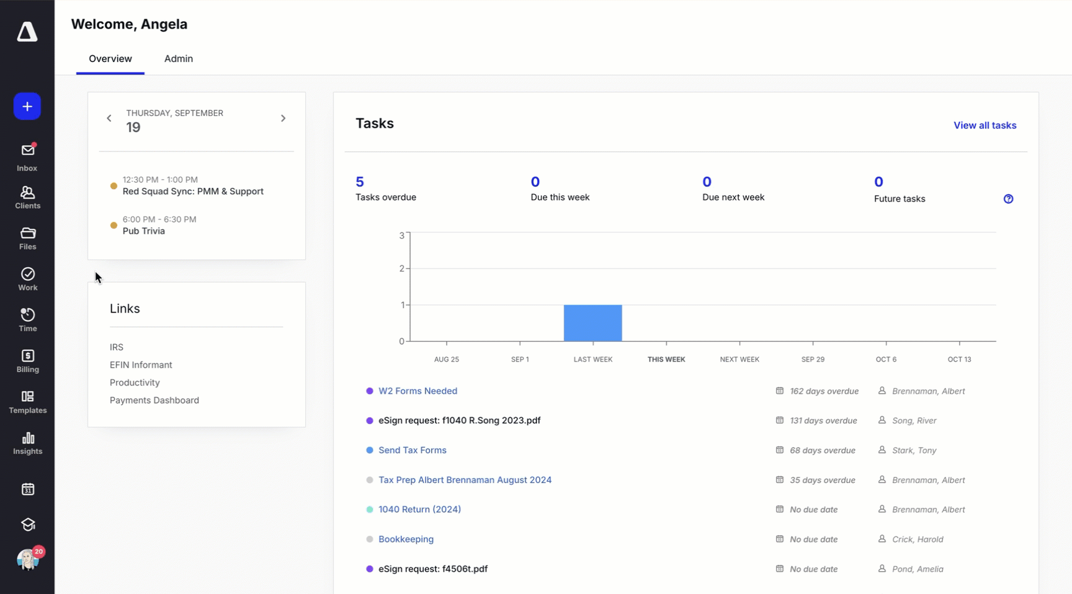The height and width of the screenshot is (594, 1072).
Task: Open the W2 Forms Needed task
Action: [418, 391]
